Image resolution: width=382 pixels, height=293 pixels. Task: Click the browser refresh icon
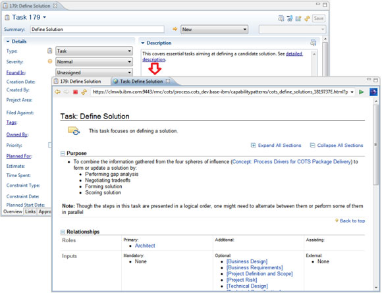84,92
